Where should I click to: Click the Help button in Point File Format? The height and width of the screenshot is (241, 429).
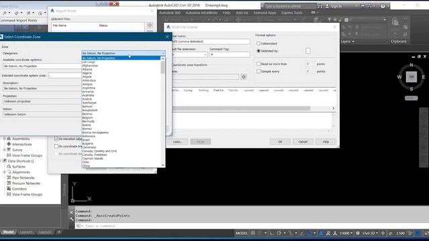point(326,142)
